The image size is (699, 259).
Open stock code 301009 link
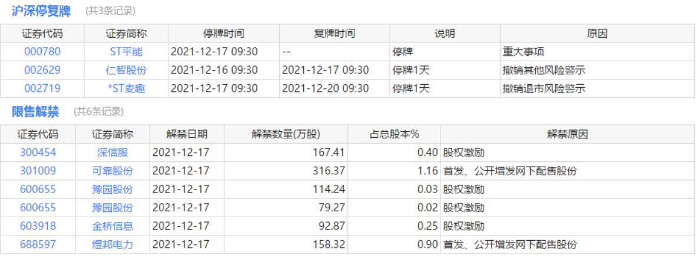click(38, 171)
